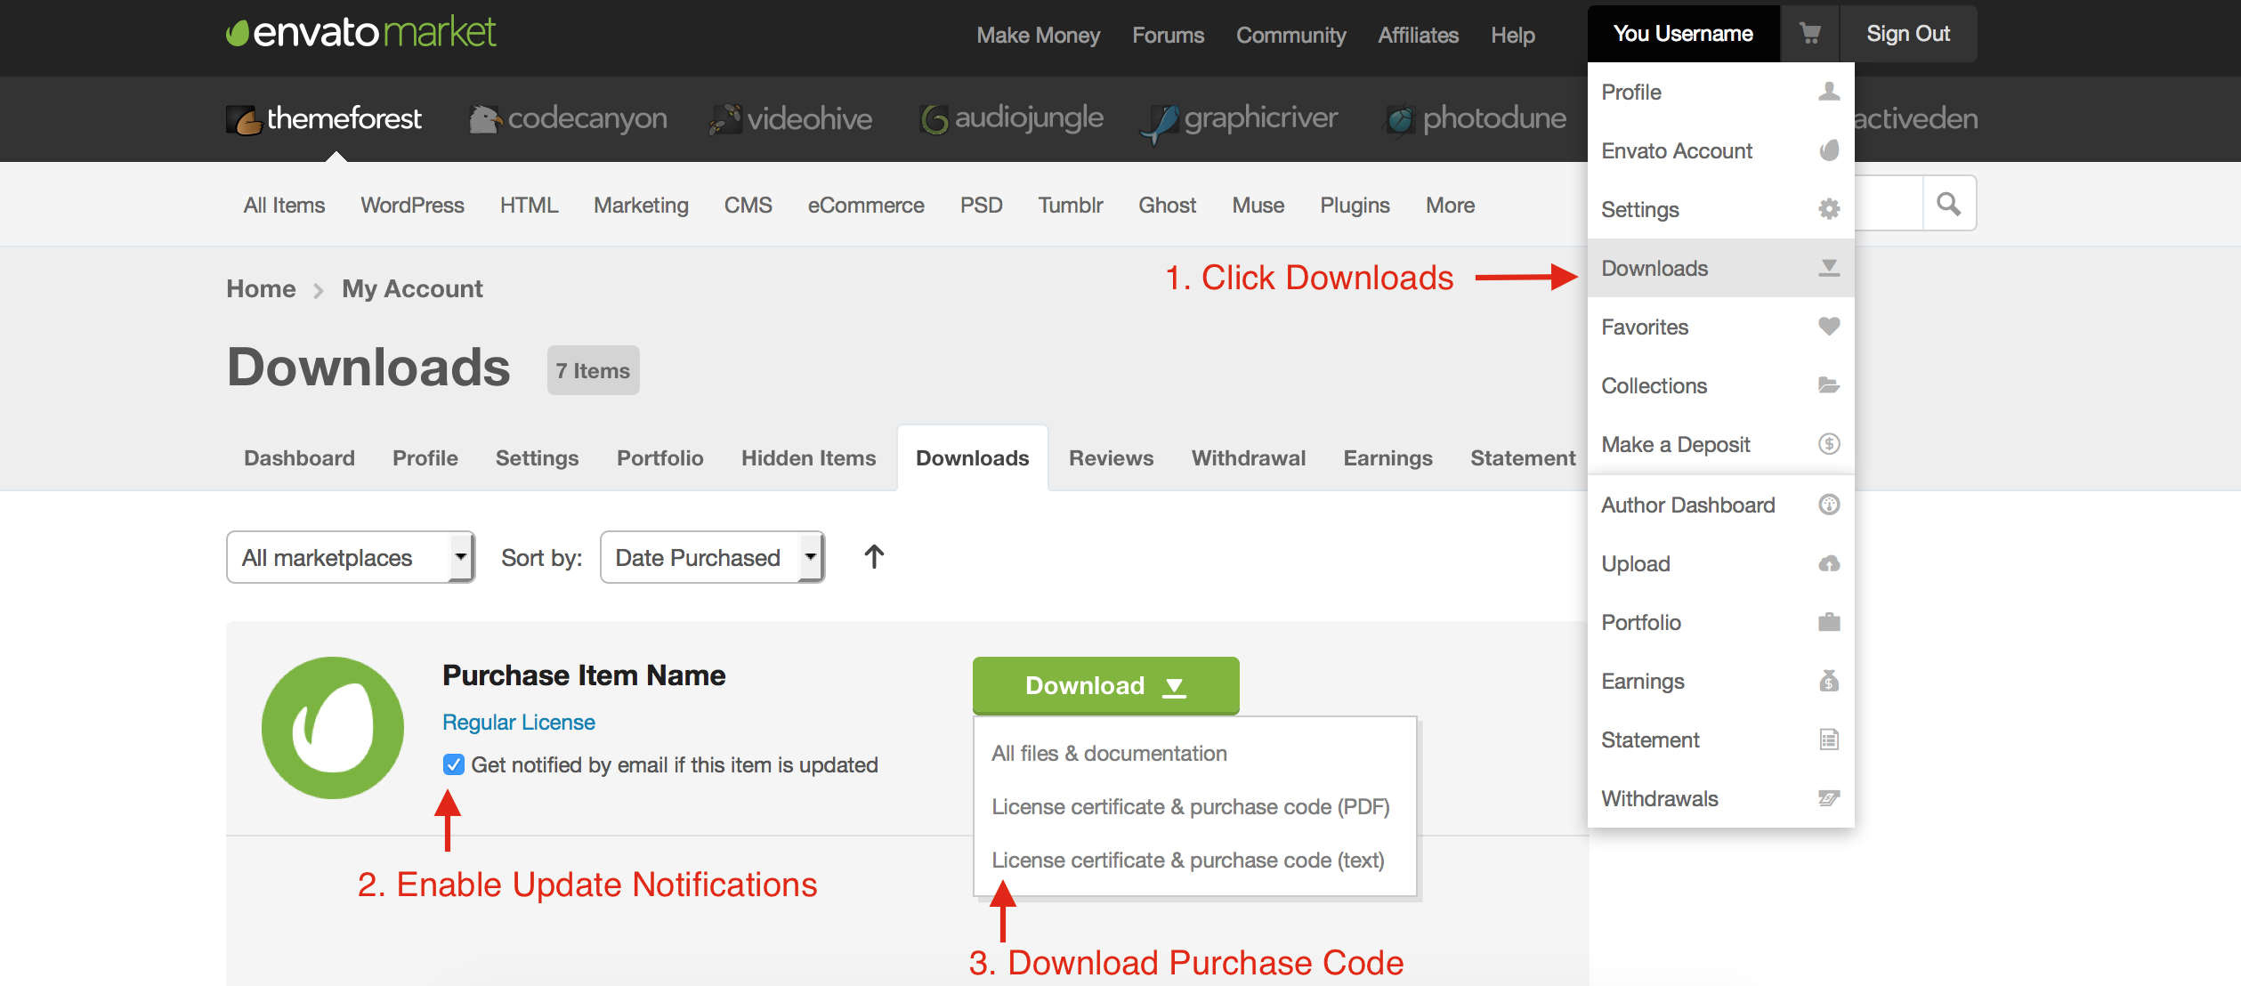Image resolution: width=2241 pixels, height=986 pixels.
Task: Browse the WordPress category
Action: (412, 206)
